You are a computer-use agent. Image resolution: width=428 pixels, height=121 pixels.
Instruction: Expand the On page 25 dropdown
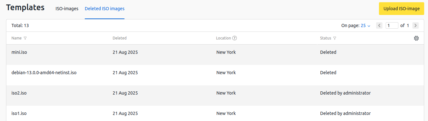[x=366, y=25]
